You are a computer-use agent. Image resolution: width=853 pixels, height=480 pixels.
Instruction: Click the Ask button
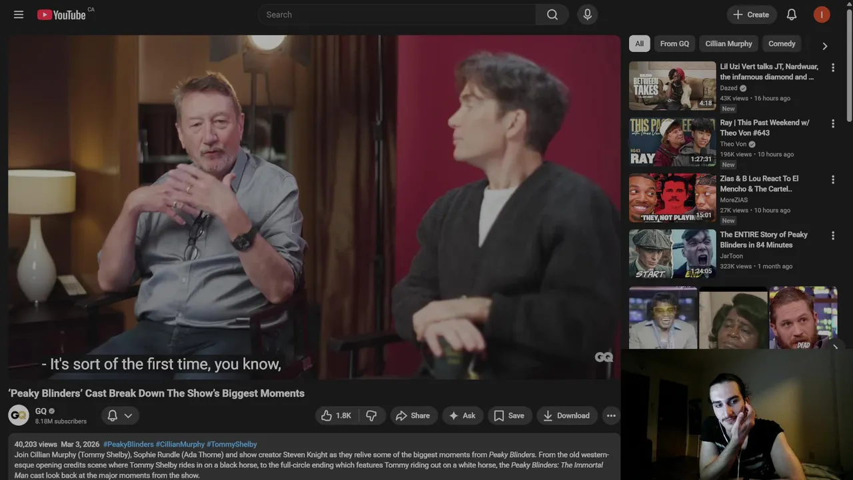462,415
